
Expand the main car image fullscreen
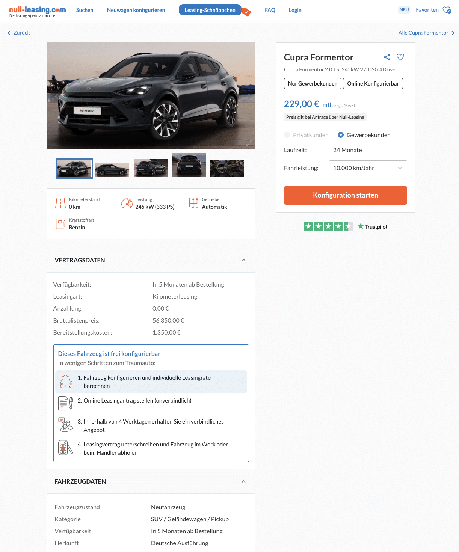(249, 143)
